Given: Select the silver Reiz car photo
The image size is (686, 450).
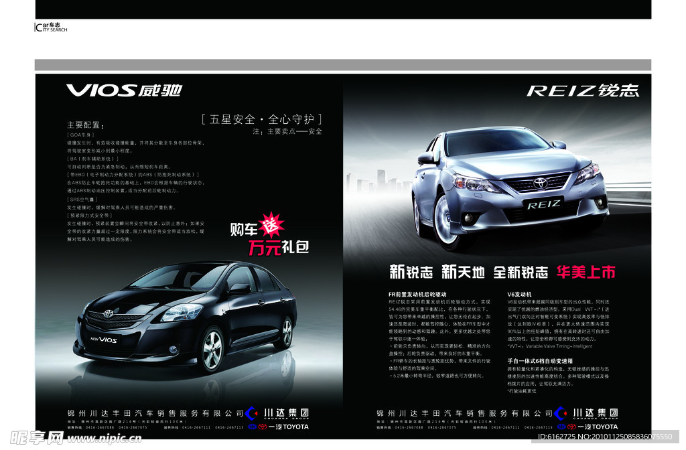Looking at the screenshot, I should coord(510,187).
